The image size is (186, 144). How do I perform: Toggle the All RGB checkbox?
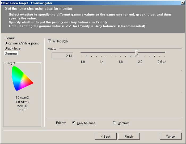point(49,41)
